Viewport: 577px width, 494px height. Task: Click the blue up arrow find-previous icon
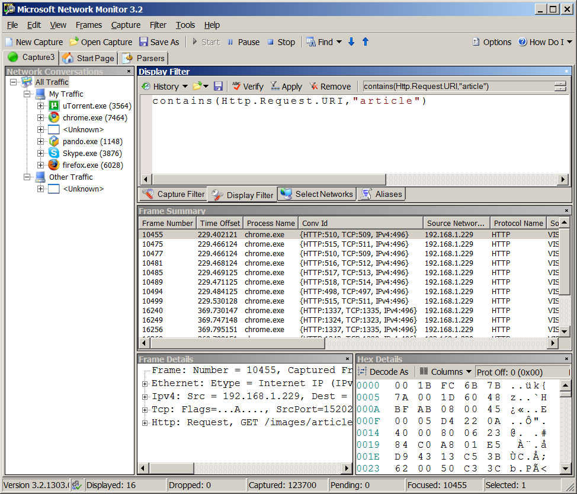pos(366,42)
